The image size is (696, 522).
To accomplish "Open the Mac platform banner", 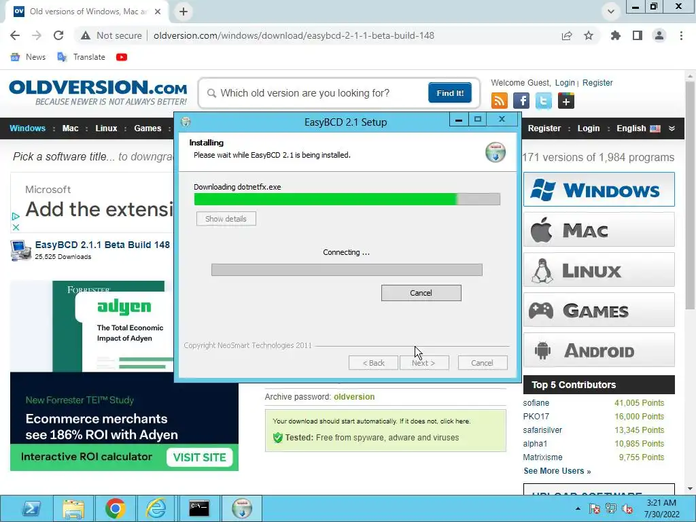I will coord(599,230).
